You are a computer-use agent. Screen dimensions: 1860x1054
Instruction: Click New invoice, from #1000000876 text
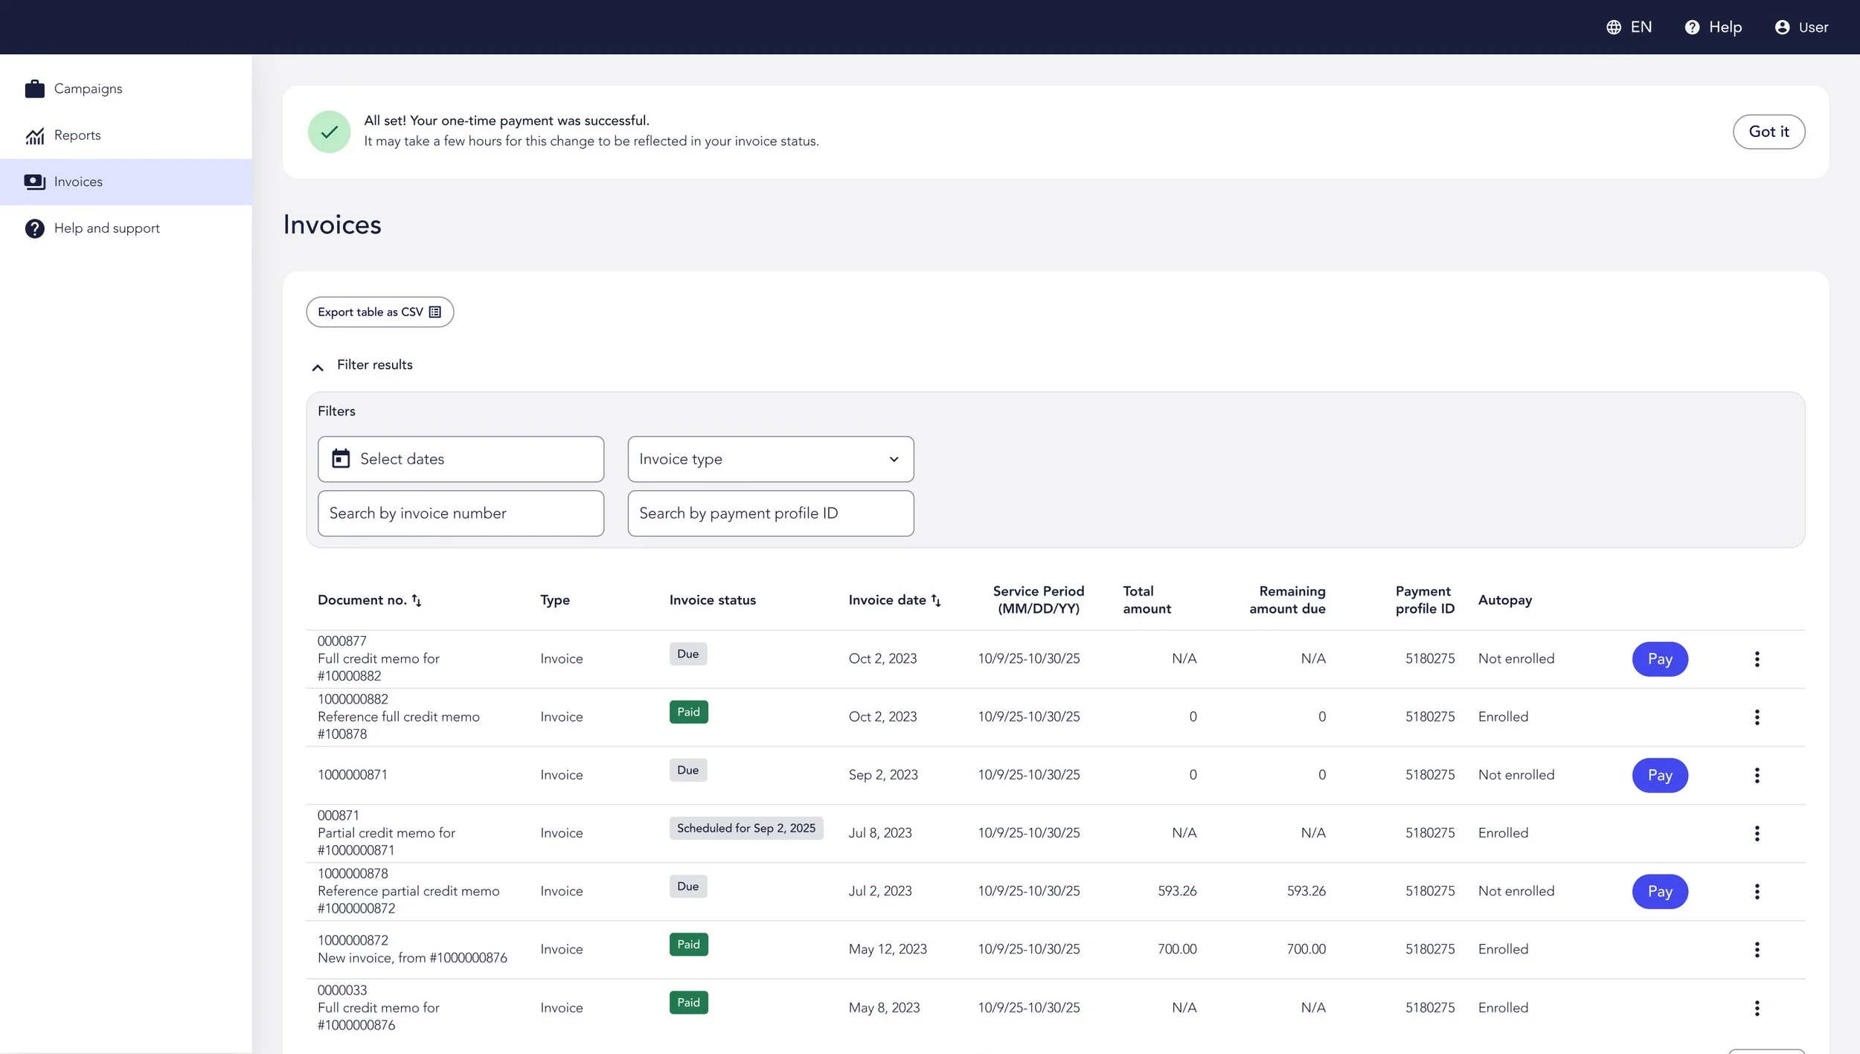coord(412,958)
